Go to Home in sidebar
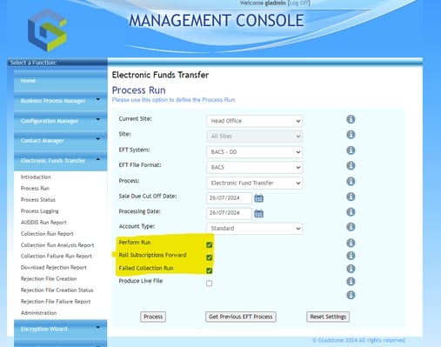Viewport: 441px width, 347px height. (x=60, y=81)
